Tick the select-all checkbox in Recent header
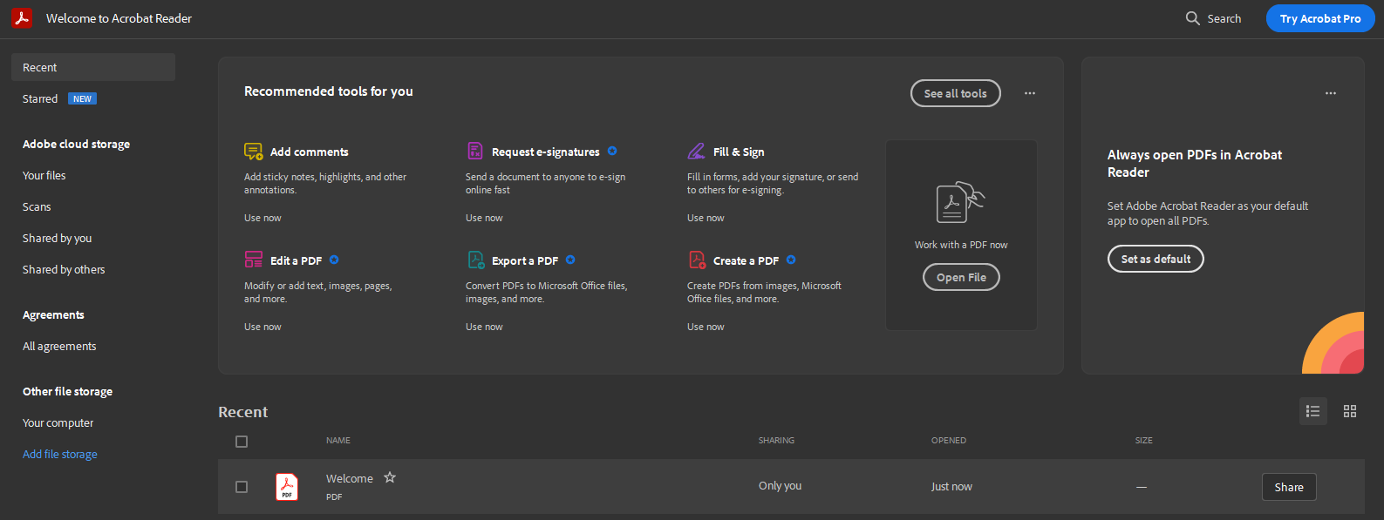This screenshot has height=520, width=1384. tap(242, 442)
